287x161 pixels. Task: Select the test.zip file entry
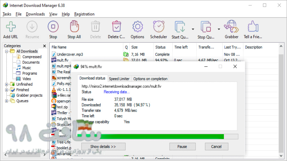pyautogui.click(x=60, y=107)
